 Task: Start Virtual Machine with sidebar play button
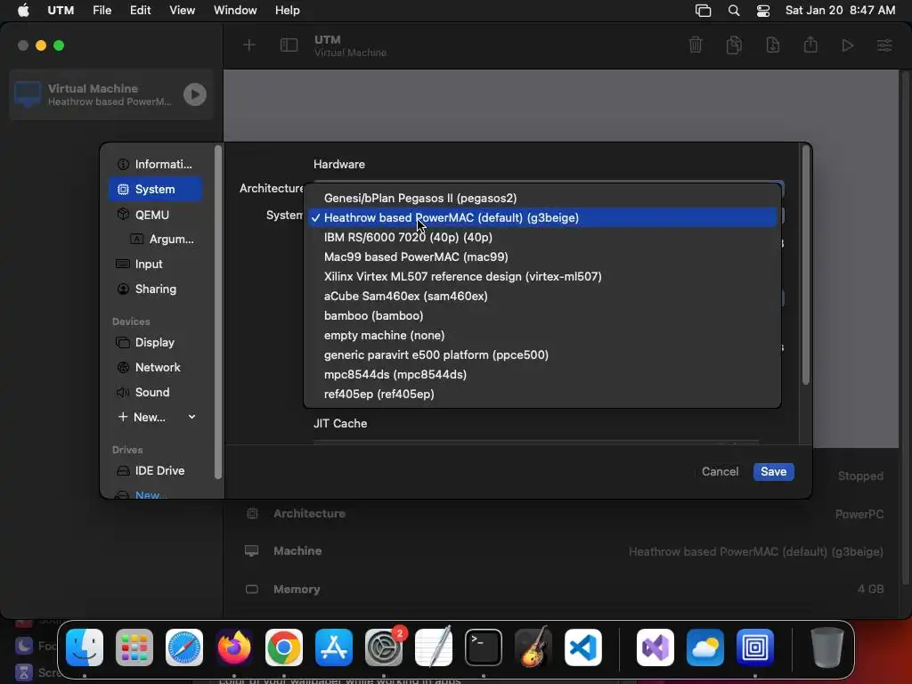coord(195,94)
